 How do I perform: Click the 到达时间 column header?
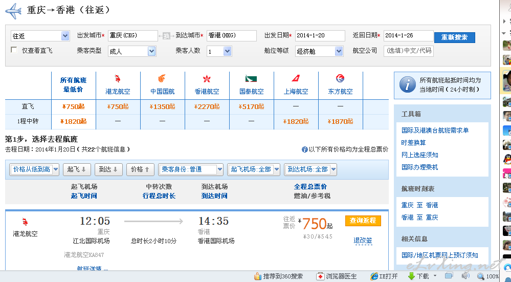pyautogui.click(x=214, y=196)
